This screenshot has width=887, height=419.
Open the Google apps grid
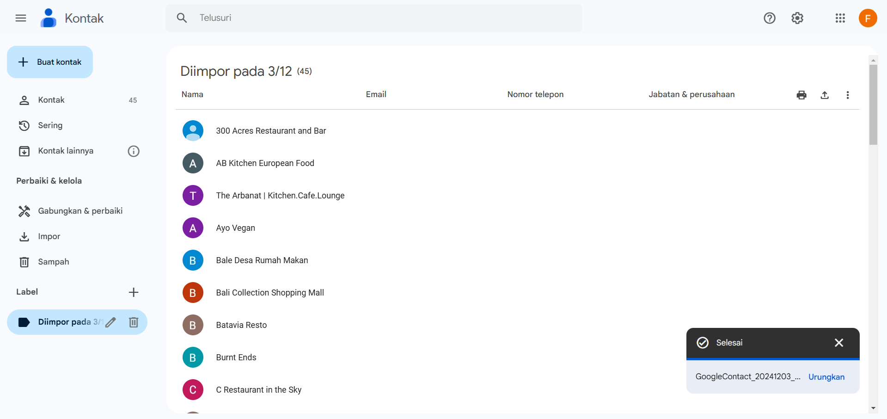click(840, 18)
